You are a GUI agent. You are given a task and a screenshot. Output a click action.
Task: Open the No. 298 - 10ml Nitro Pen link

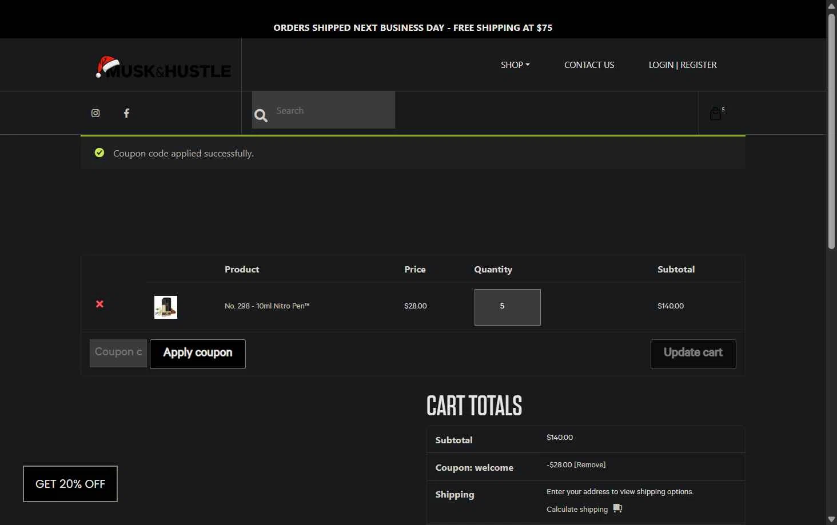267,306
